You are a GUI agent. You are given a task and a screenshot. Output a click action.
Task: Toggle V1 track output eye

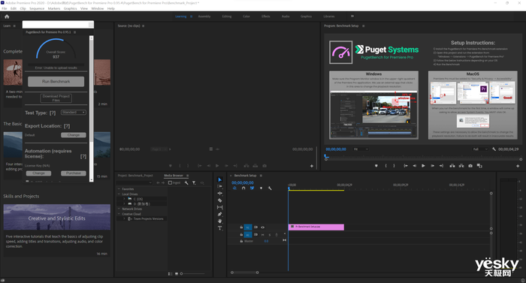263,227
